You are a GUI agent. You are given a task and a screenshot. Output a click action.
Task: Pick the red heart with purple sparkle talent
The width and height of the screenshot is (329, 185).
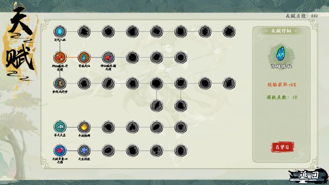108,58
